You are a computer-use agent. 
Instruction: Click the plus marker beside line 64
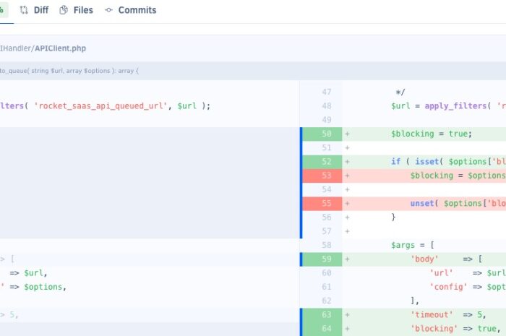[x=347, y=328]
